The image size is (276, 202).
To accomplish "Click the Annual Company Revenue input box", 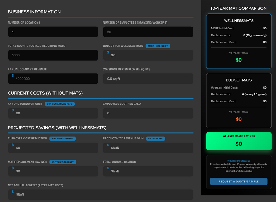I will coord(55,79).
